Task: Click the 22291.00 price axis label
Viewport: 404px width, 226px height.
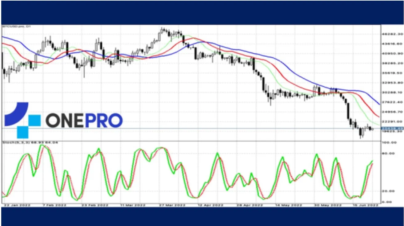Action: click(x=392, y=121)
